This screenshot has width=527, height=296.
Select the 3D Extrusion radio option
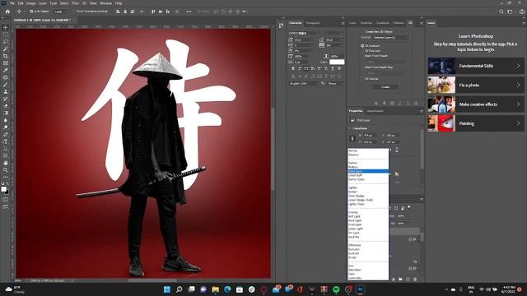coord(362,51)
